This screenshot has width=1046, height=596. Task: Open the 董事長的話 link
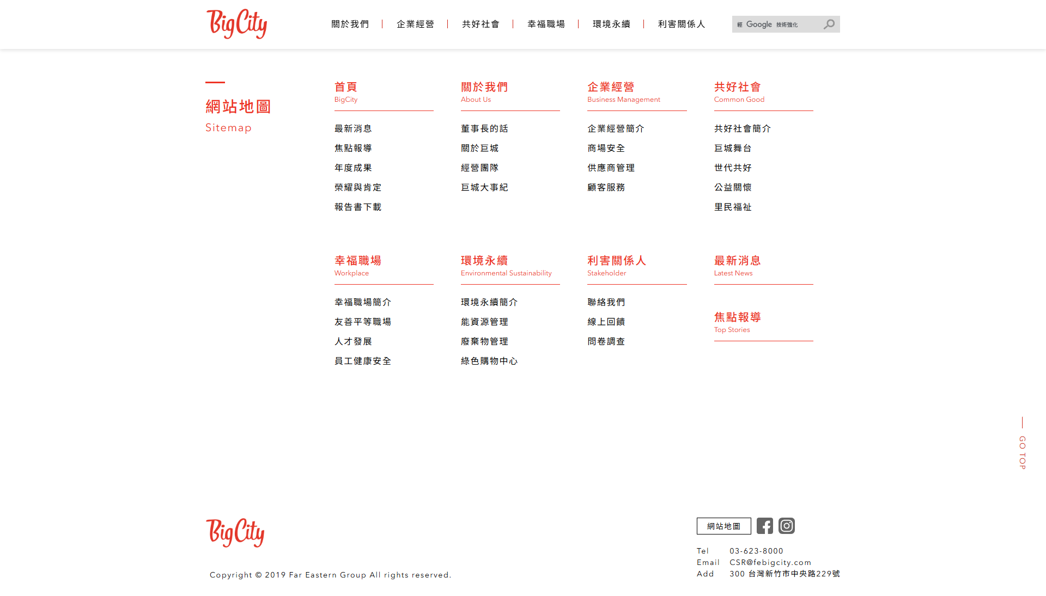484,128
